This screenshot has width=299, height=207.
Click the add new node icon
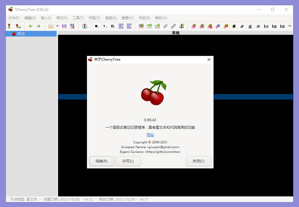9,26
